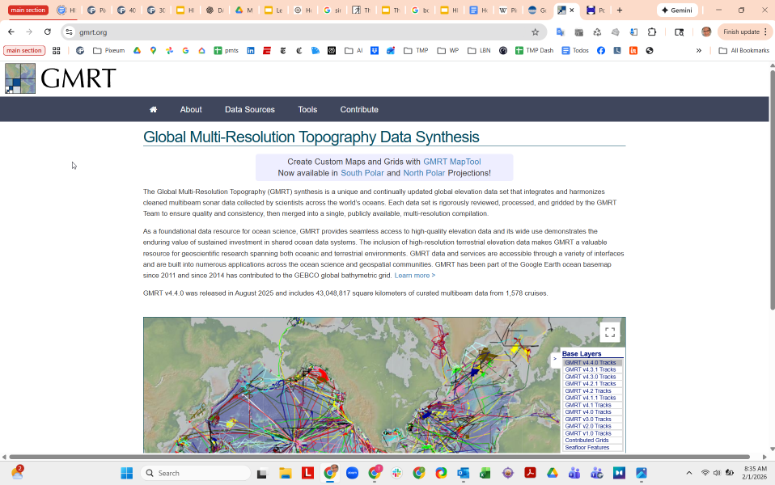Open the South Polar projection link
Viewport: 775px width, 485px height.
[x=362, y=173]
